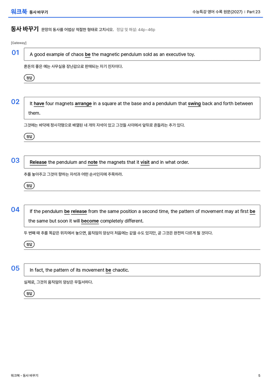Click the Part 23 label in header
This screenshot has height=383, width=271.
pyautogui.click(x=254, y=12)
